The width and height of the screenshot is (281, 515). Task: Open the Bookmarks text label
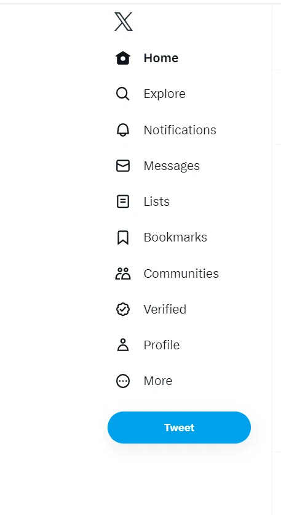tap(175, 237)
